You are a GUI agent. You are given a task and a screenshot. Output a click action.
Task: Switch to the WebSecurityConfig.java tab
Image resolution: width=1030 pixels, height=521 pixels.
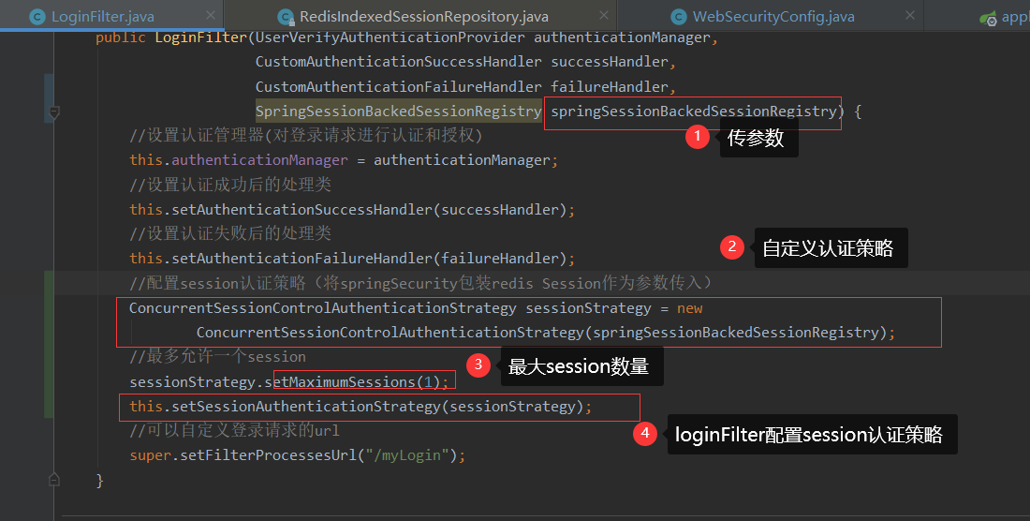pyautogui.click(x=773, y=17)
